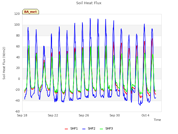This screenshot has width=178, height=134.
Task: Click the 100 y-axis tick label
Action: click(17, 25)
